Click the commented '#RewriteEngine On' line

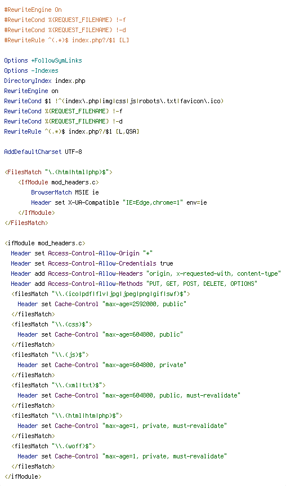33,10
